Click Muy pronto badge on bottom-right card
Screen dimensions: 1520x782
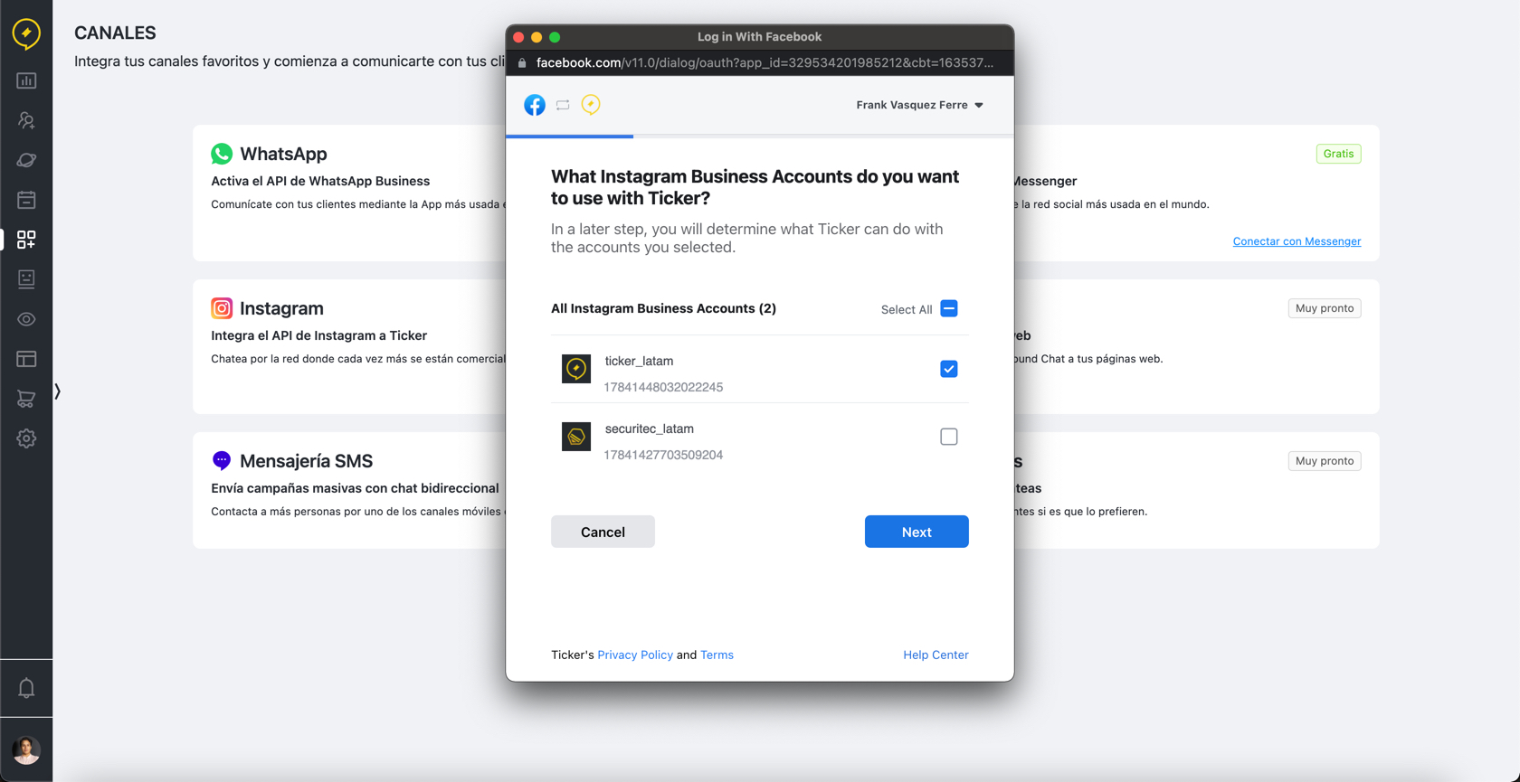point(1325,461)
